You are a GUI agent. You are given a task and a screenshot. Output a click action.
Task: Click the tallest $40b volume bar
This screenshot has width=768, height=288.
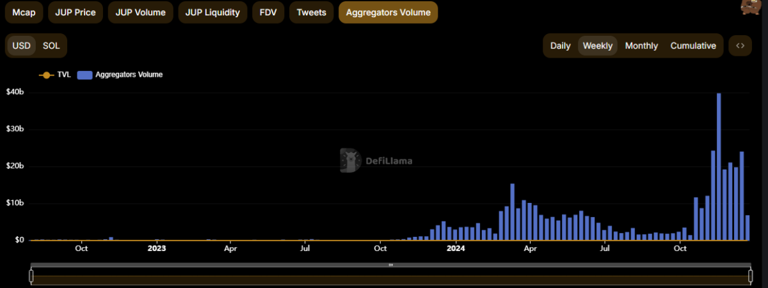(x=719, y=166)
